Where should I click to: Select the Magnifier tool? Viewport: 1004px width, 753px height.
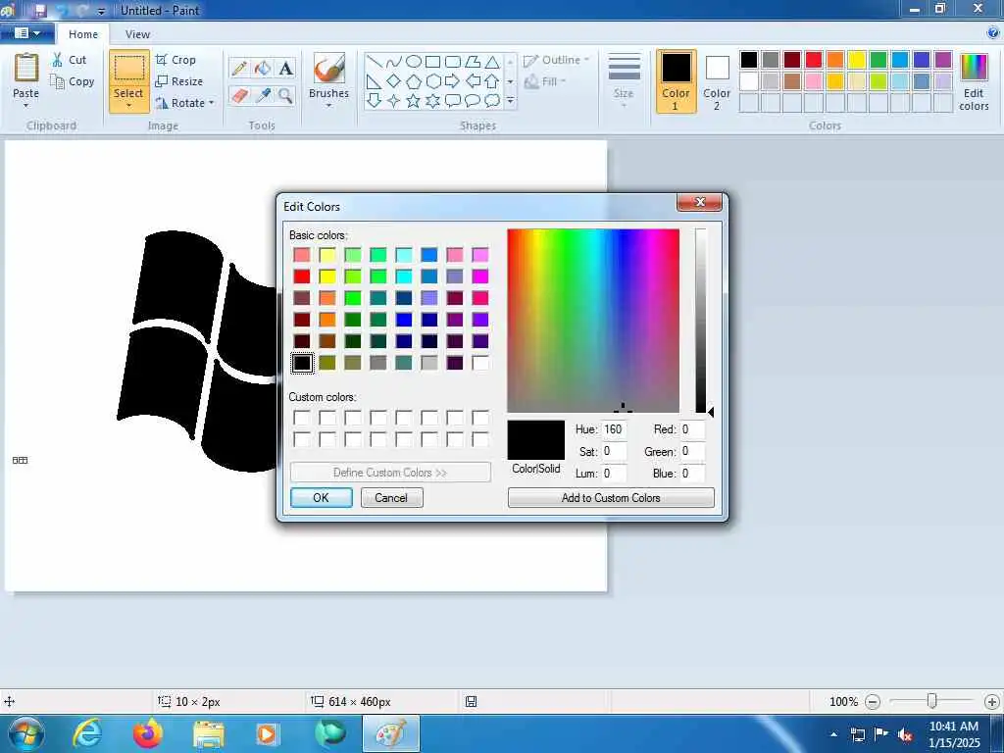coord(285,96)
